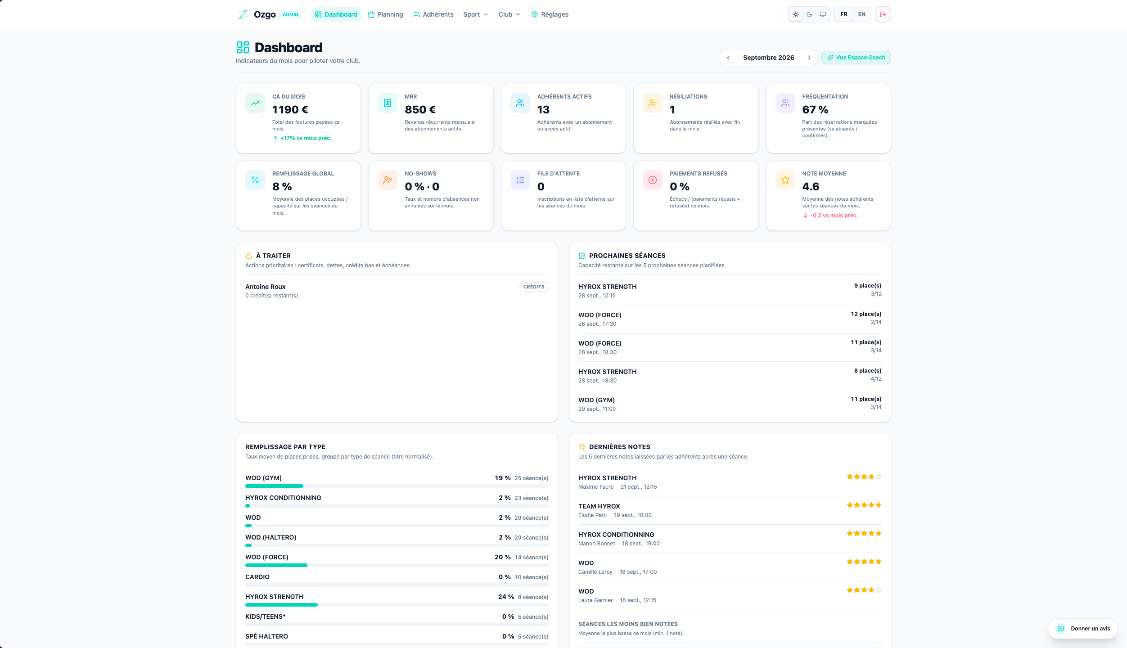Click the Dernières notes star icon
The height and width of the screenshot is (648, 1127).
coord(582,447)
